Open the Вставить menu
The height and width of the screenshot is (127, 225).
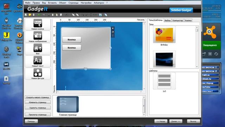point(52,3)
